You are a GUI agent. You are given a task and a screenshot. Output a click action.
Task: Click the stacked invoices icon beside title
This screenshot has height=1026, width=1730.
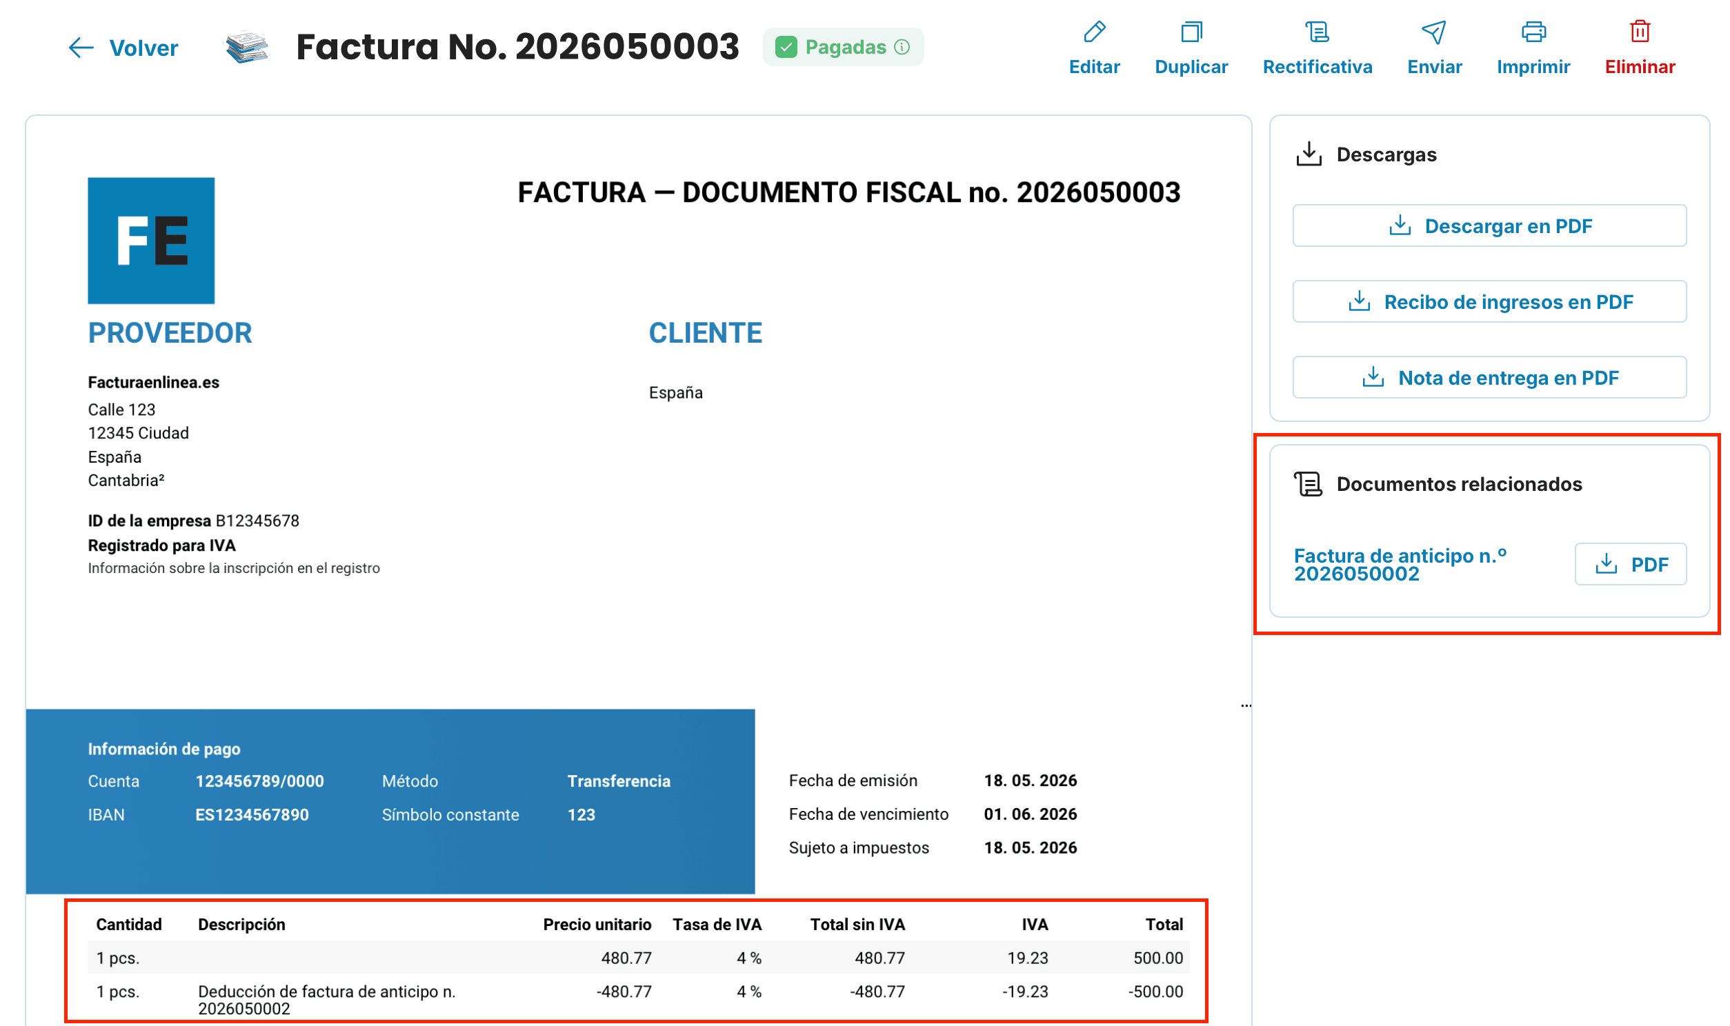(247, 48)
